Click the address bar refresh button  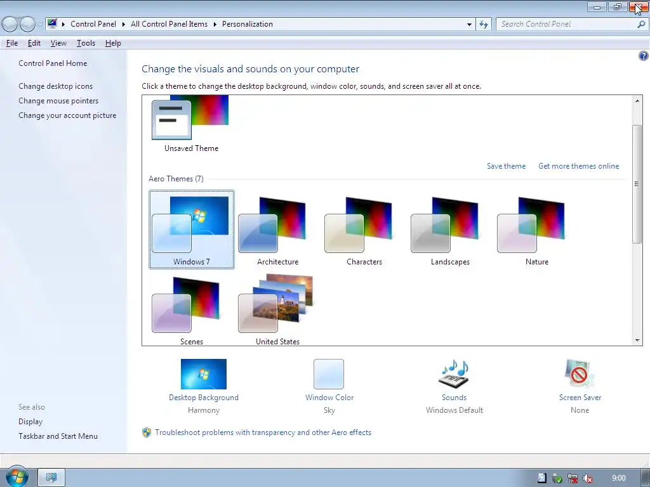point(484,25)
